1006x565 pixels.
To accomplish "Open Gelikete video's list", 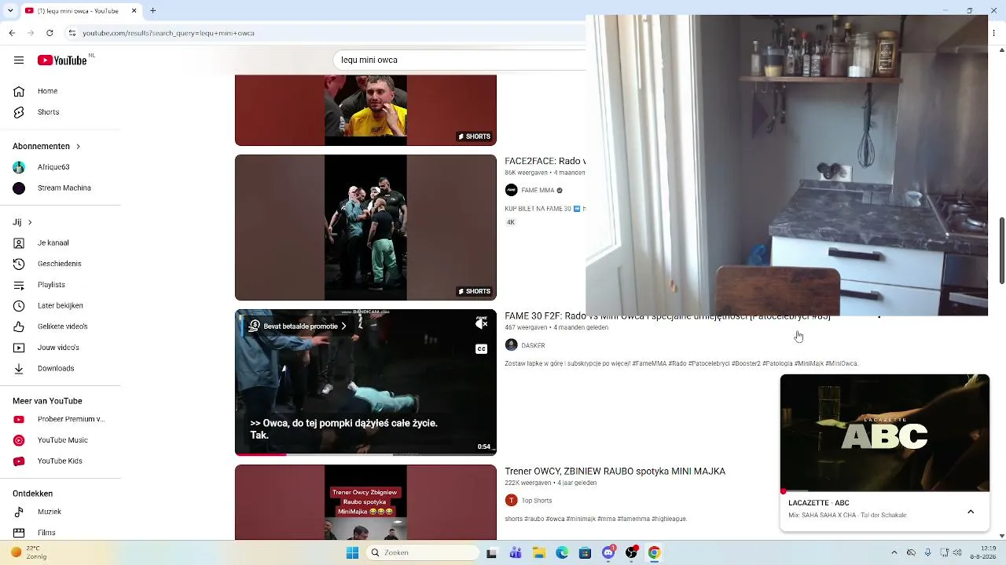I will (62, 326).
